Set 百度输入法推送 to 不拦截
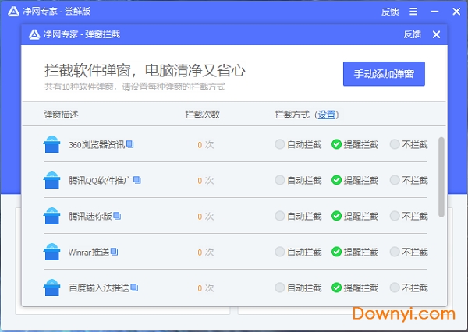 point(395,288)
